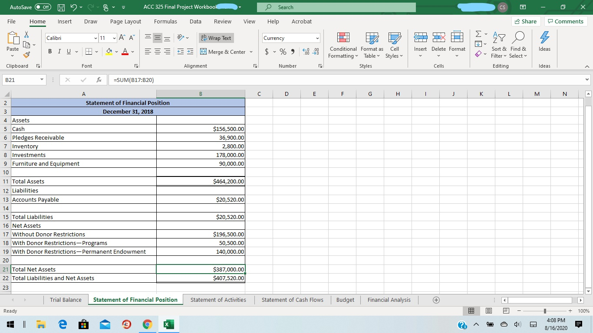The image size is (593, 333).
Task: Toggle Wrap Text
Action: click(216, 38)
